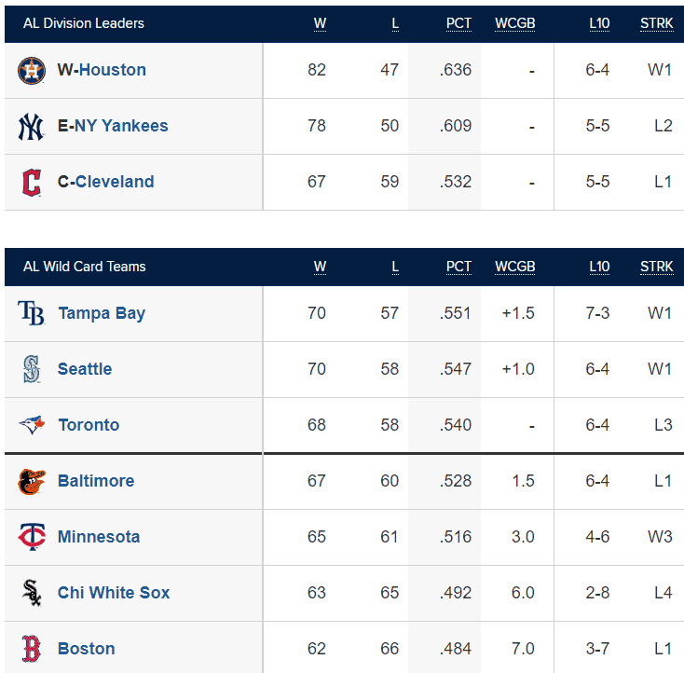684x673 pixels.
Task: Click the Seattle Mariners logo
Action: click(32, 369)
